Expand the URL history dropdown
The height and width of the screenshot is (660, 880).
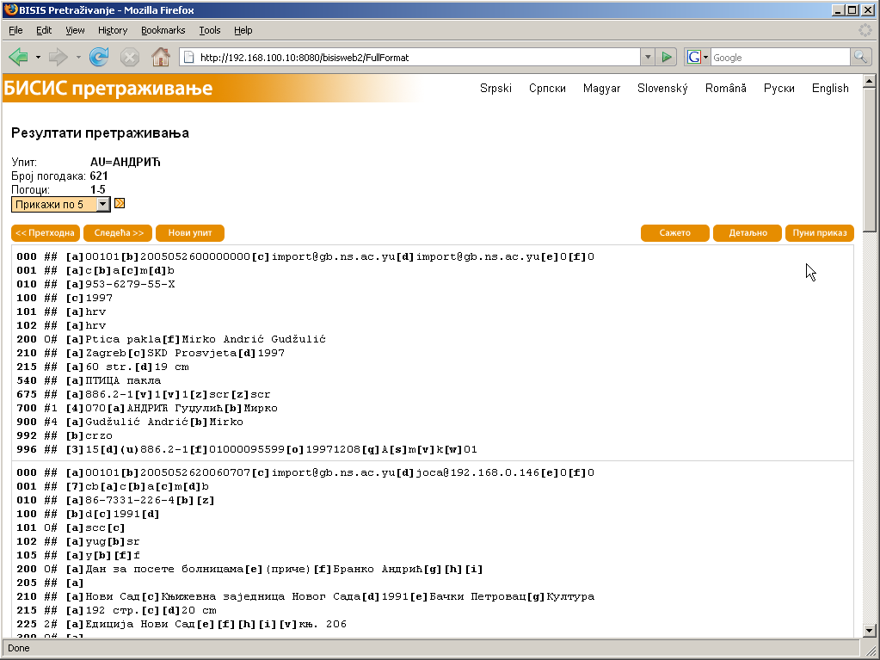click(x=648, y=58)
